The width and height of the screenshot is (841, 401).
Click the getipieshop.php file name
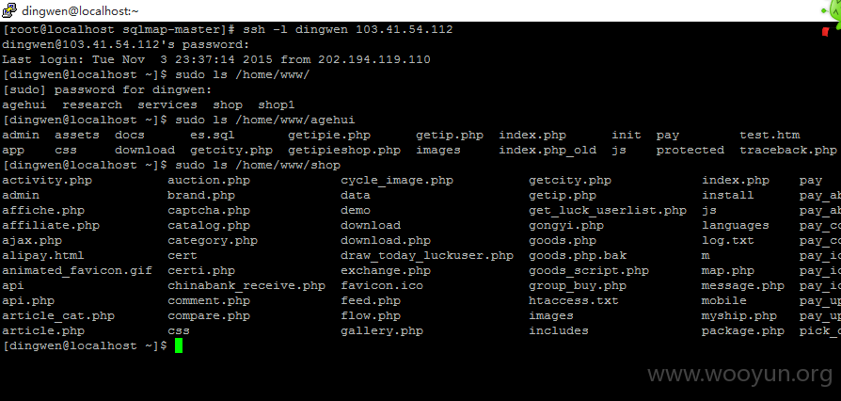tap(343, 151)
